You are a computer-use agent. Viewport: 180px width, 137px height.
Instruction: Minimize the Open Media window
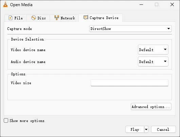pyautogui.click(x=141, y=5)
